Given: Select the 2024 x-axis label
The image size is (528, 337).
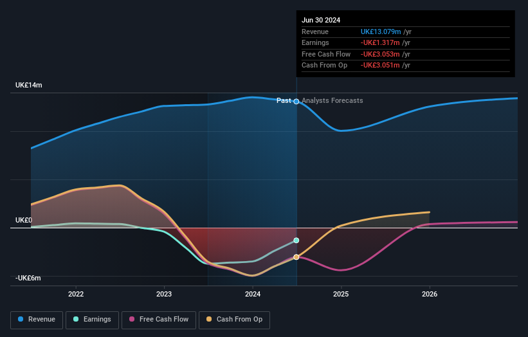Looking at the screenshot, I should coord(253,294).
